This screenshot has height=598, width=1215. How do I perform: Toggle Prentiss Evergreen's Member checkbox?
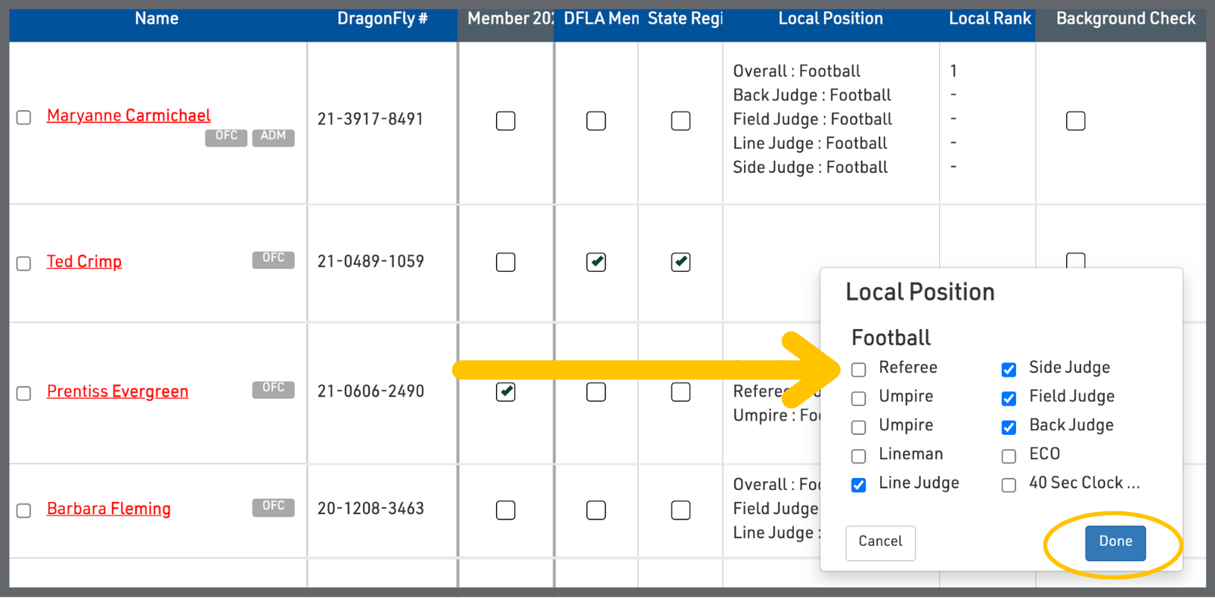point(505,392)
